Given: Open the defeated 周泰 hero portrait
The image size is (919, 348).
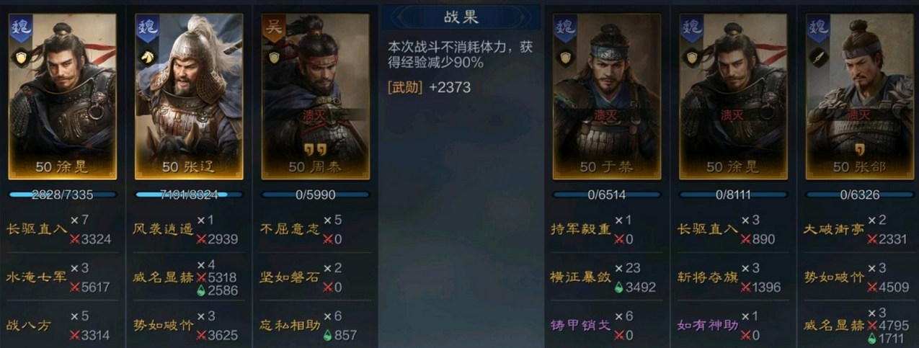Looking at the screenshot, I should point(316,97).
